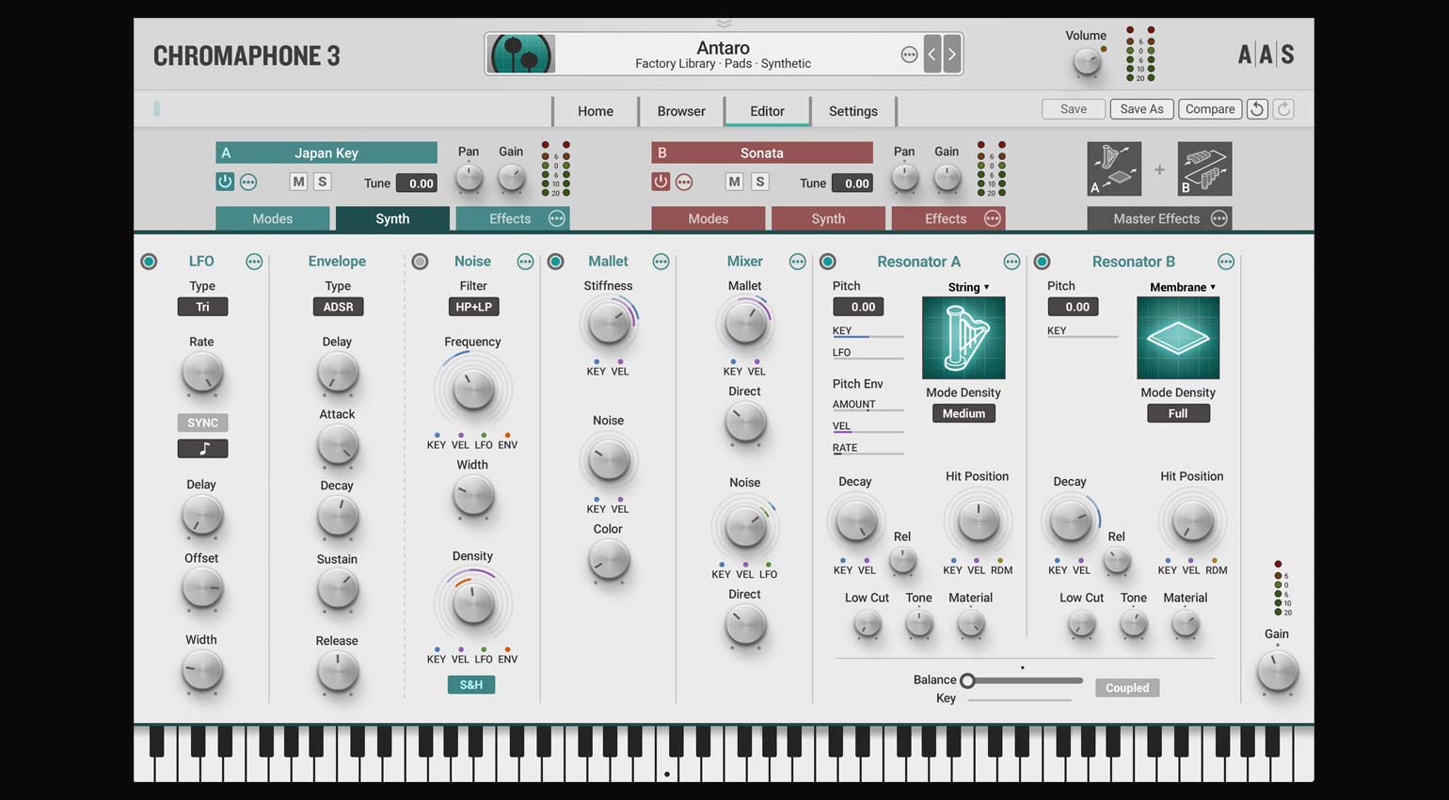1449x800 pixels.
Task: Click the resonator Balance slider handle
Action: 967,680
